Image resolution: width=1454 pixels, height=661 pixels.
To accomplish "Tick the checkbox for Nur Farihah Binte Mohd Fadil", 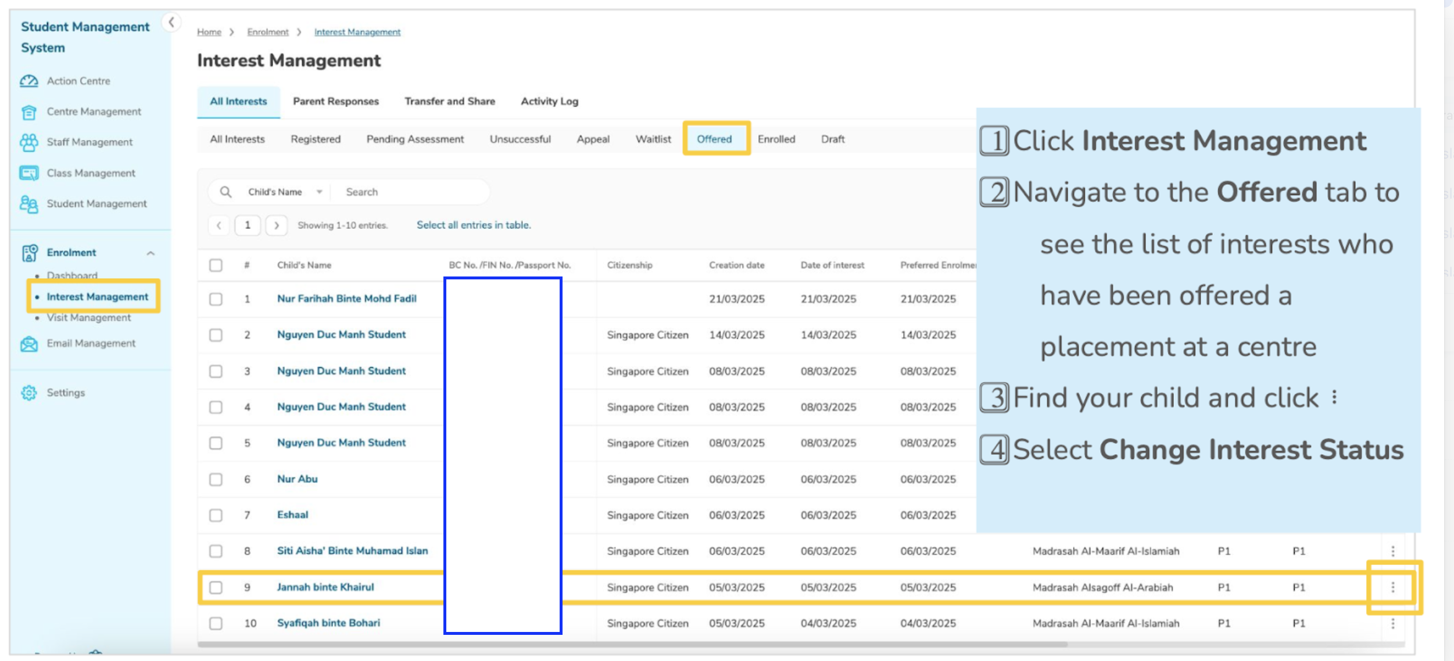I will [x=216, y=299].
